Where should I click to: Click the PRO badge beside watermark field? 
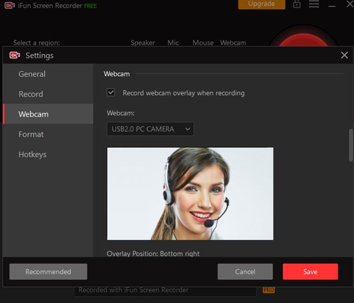click(x=268, y=290)
